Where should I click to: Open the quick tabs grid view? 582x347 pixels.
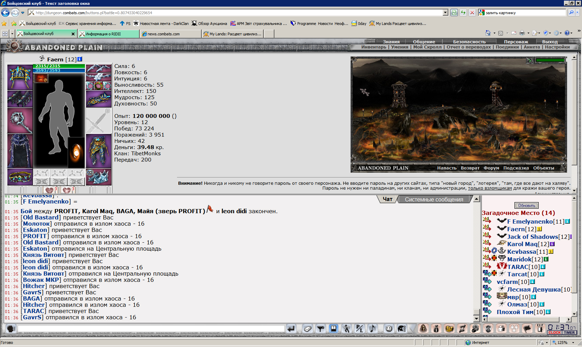coord(5,34)
